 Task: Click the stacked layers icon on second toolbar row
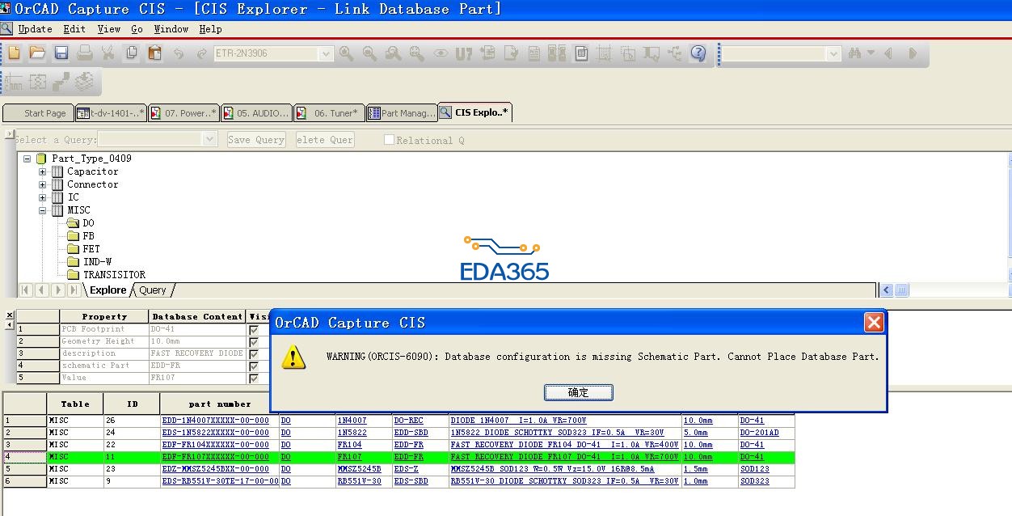pyautogui.click(x=84, y=82)
